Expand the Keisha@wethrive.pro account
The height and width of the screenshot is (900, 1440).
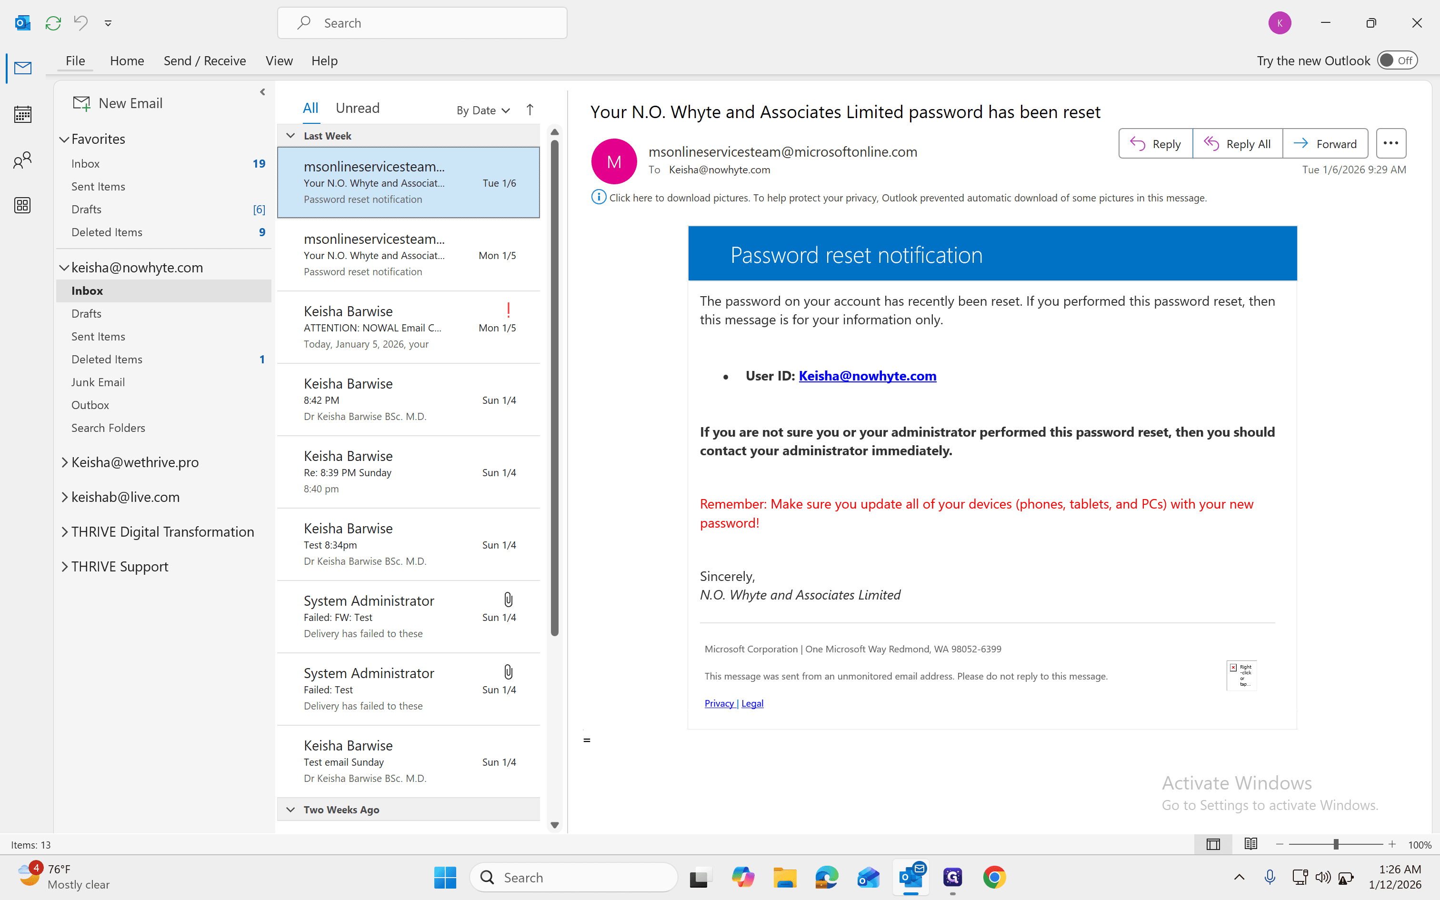pos(64,462)
